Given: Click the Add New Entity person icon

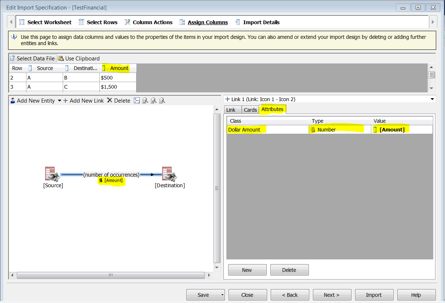Looking at the screenshot, I should click(12, 100).
